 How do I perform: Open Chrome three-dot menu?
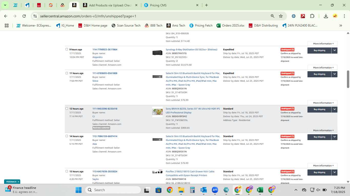pos(344,16)
